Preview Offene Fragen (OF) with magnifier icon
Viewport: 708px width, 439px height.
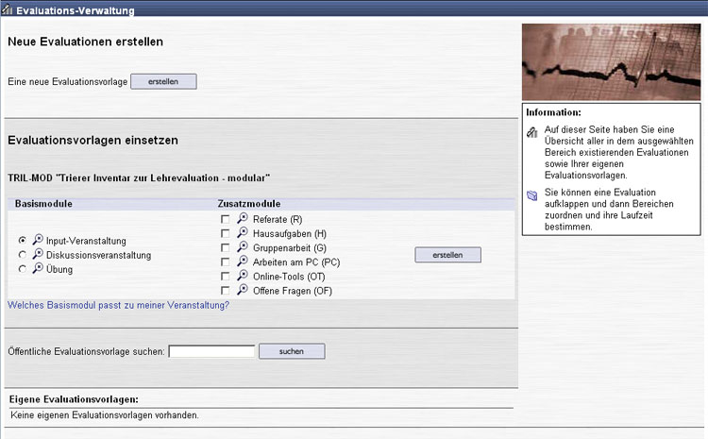(x=242, y=290)
